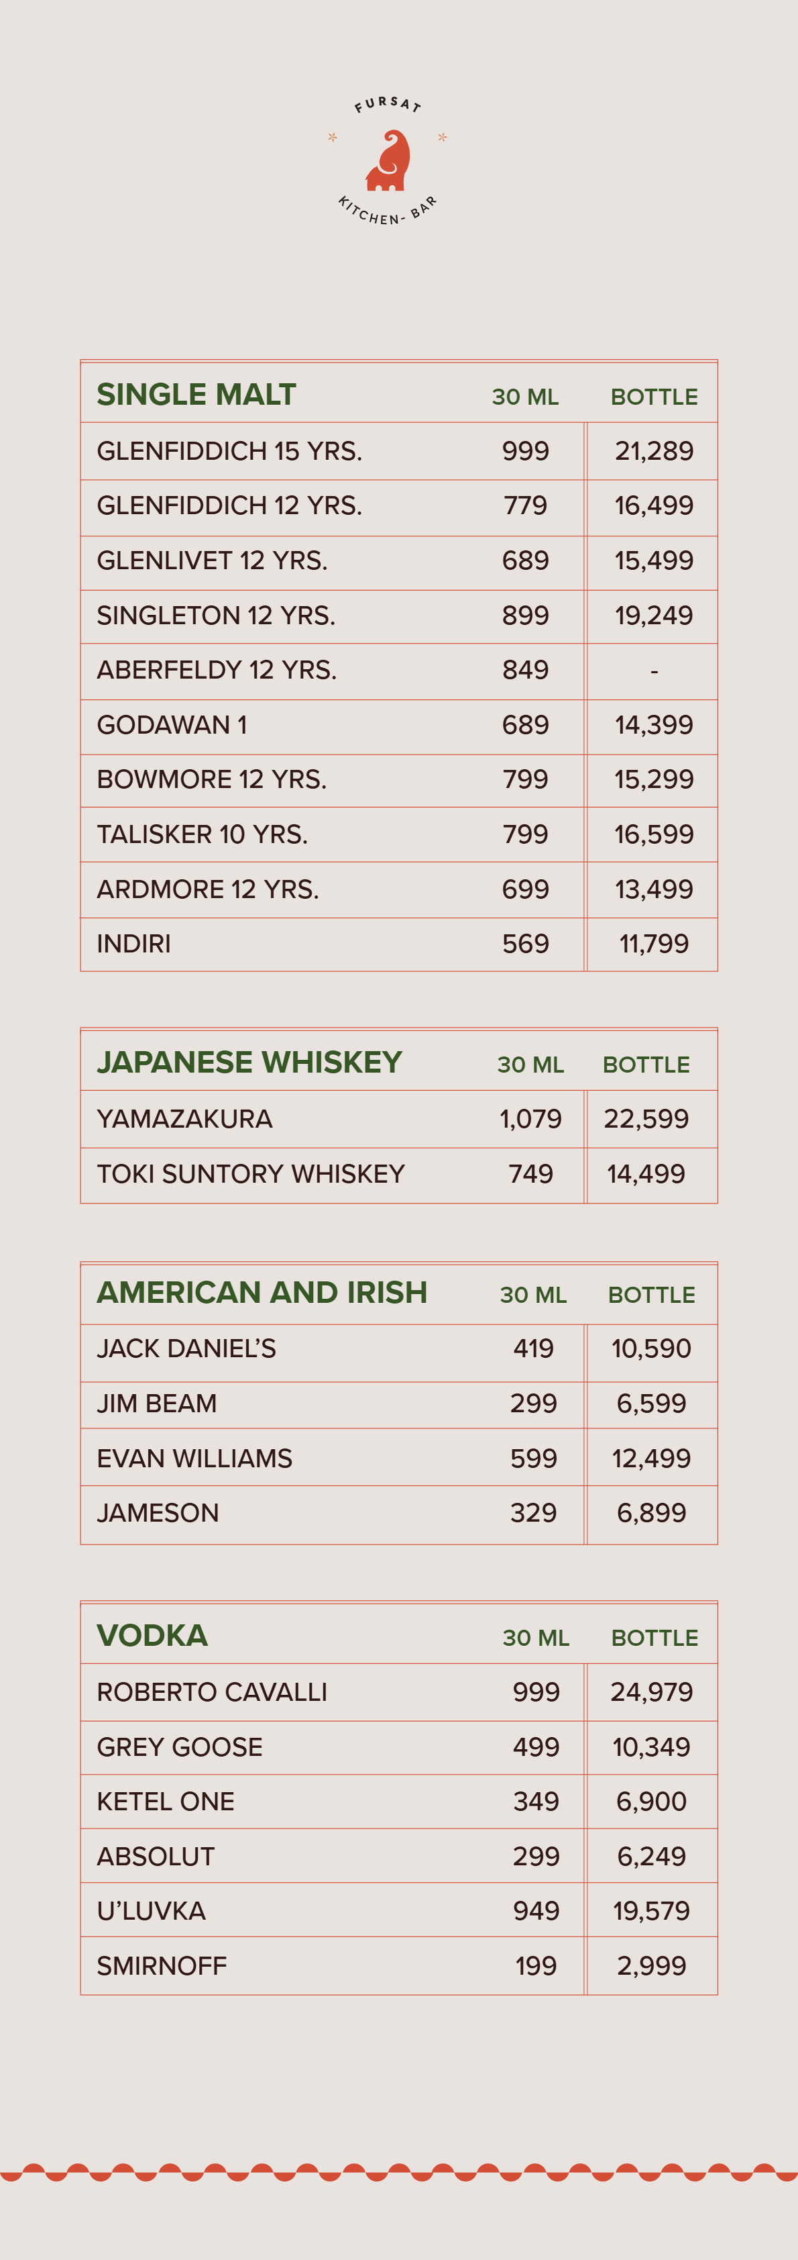Select U'Luvka's 30 ML price 949
The height and width of the screenshot is (2260, 798).
point(536,1911)
